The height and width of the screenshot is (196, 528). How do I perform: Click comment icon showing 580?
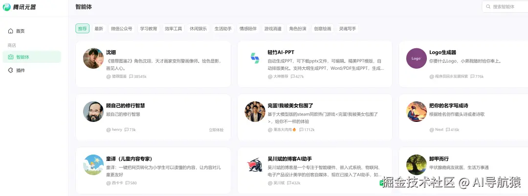tap(128, 183)
